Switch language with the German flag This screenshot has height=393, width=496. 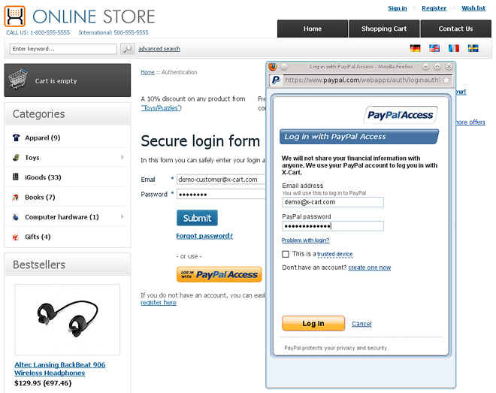[x=415, y=48]
